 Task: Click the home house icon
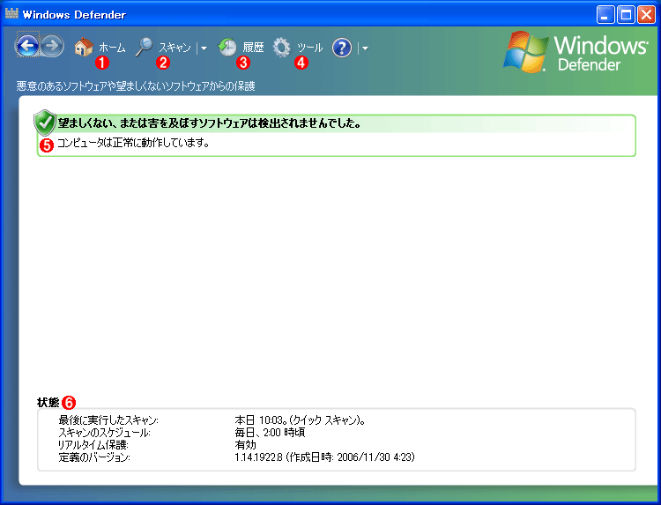pos(84,47)
